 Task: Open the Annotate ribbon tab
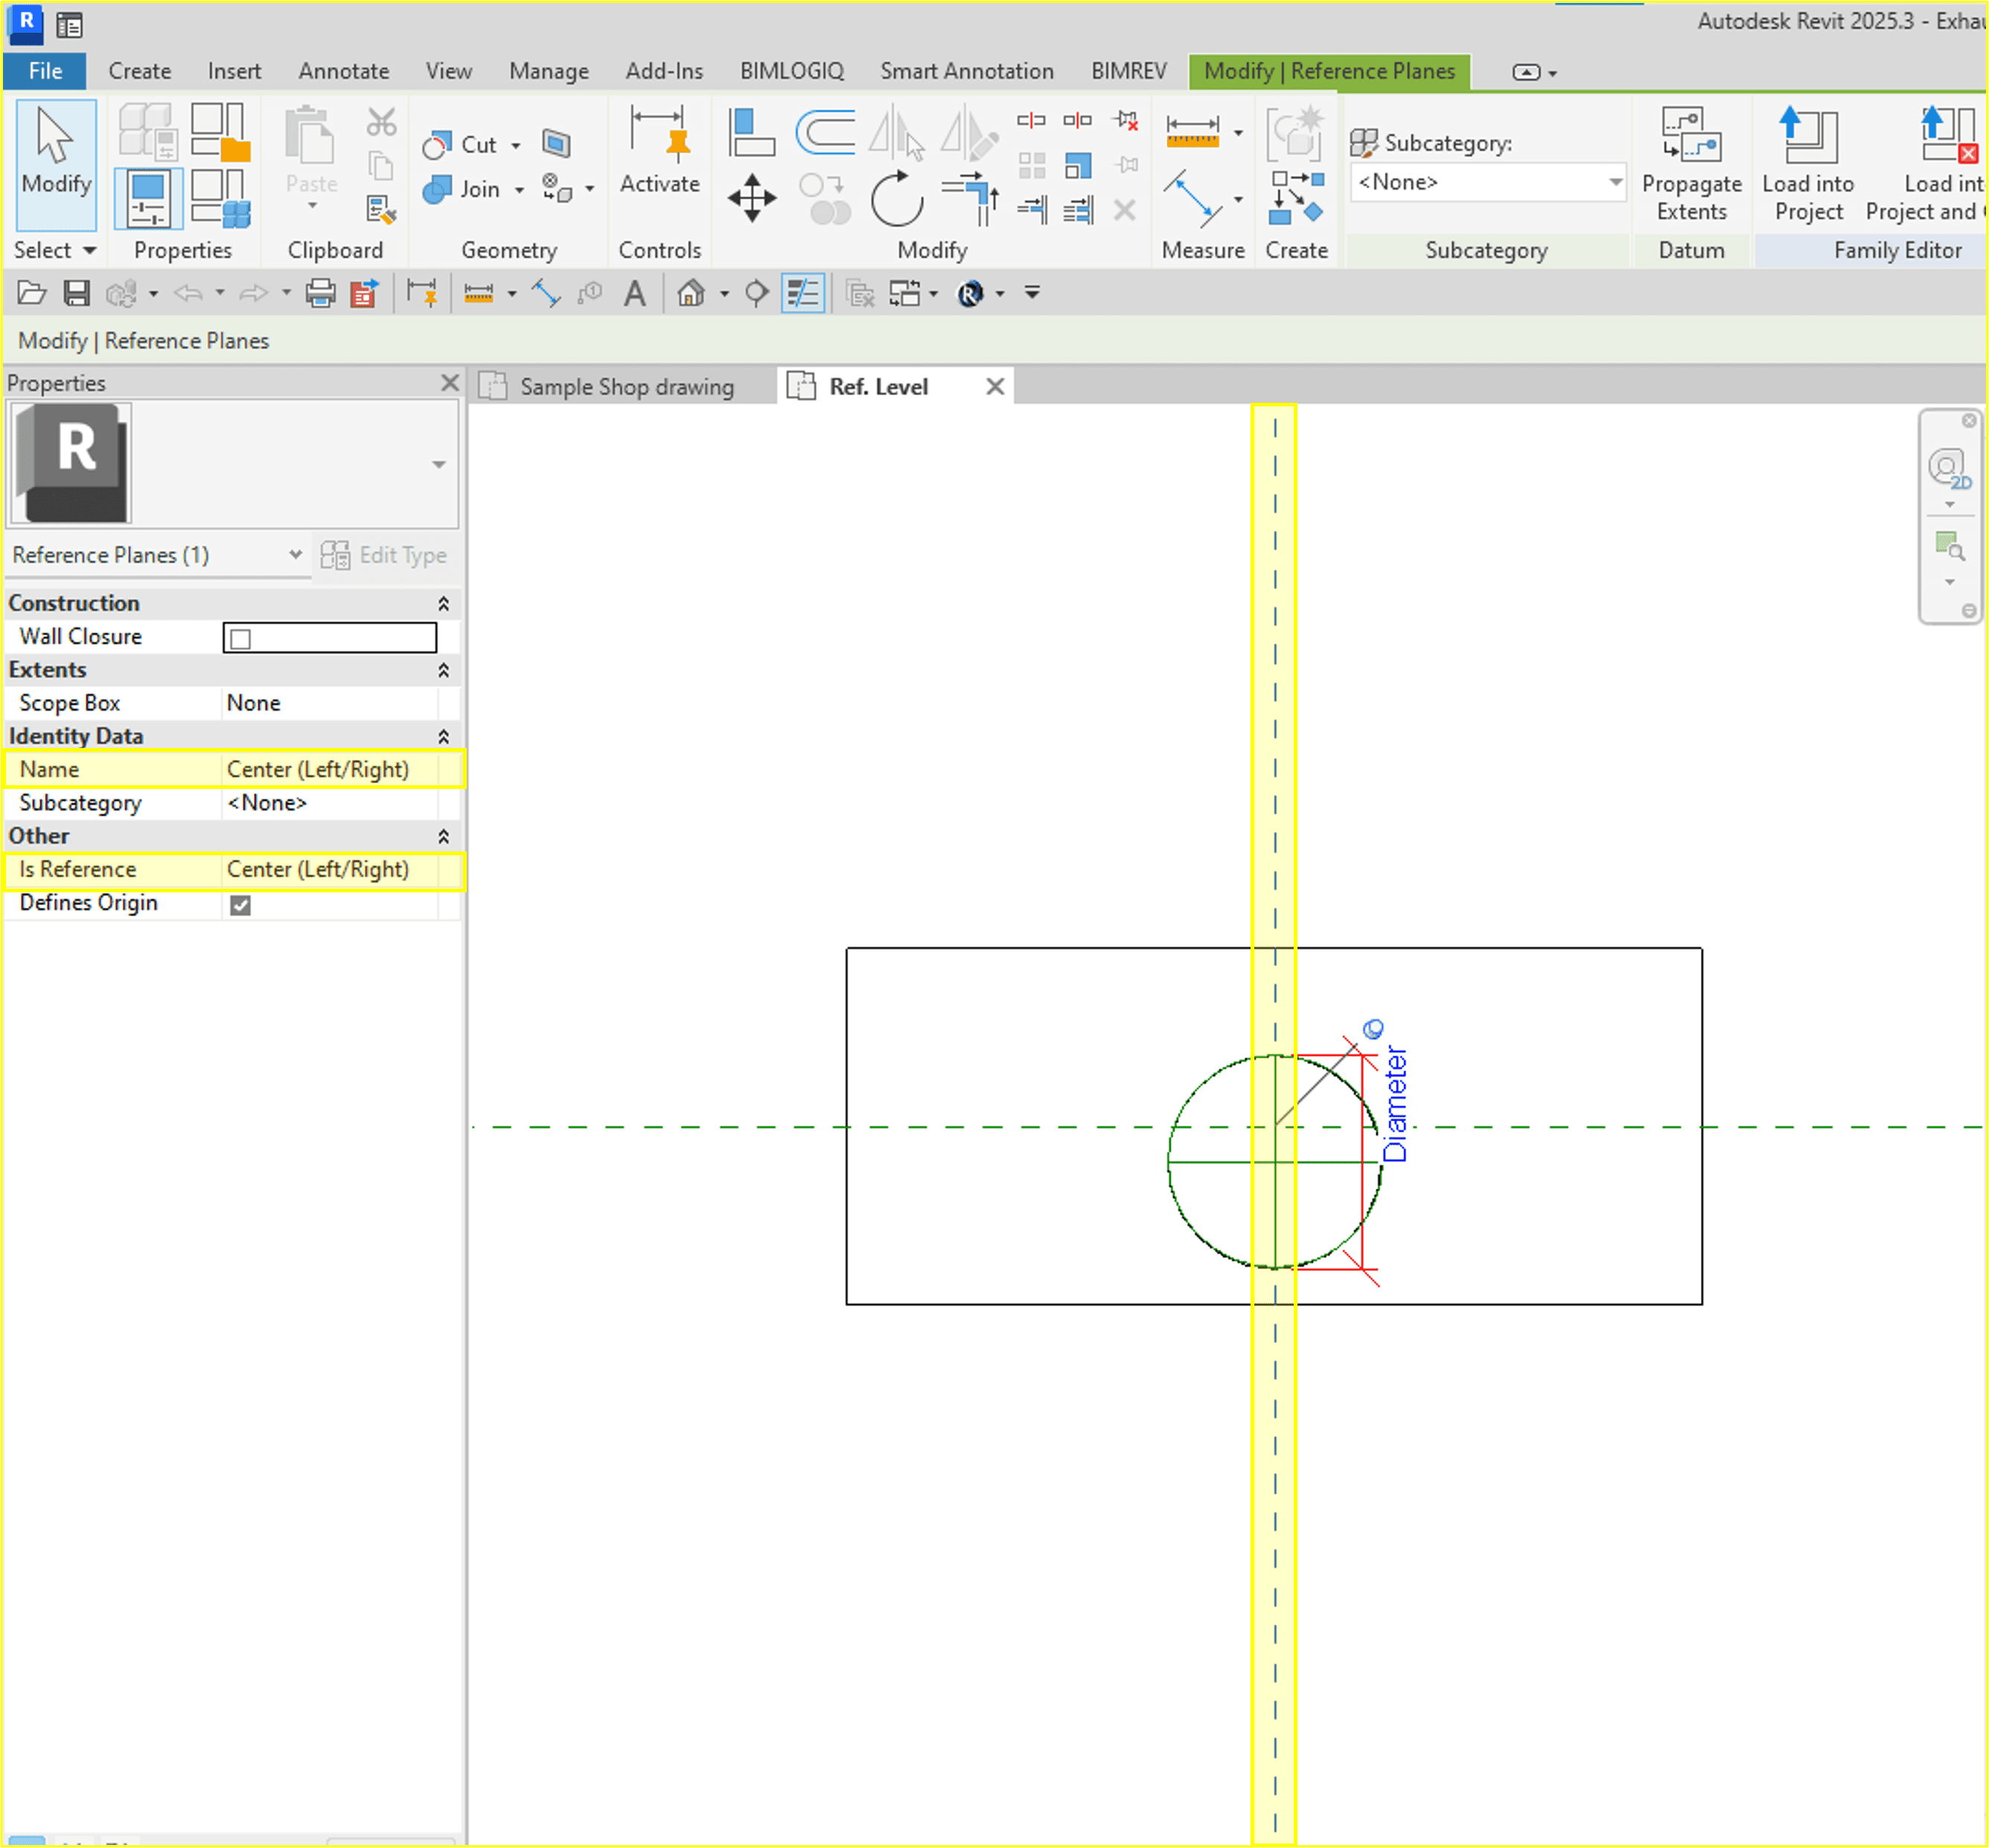coord(343,71)
